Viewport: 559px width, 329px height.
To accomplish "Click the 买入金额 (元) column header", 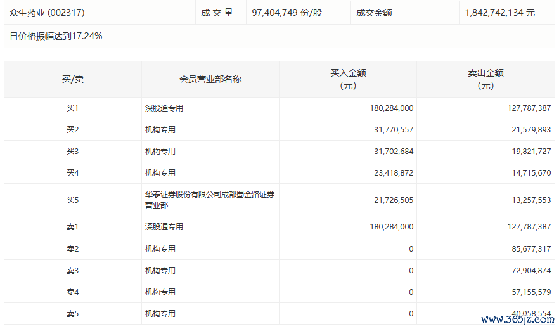I will tap(348, 79).
